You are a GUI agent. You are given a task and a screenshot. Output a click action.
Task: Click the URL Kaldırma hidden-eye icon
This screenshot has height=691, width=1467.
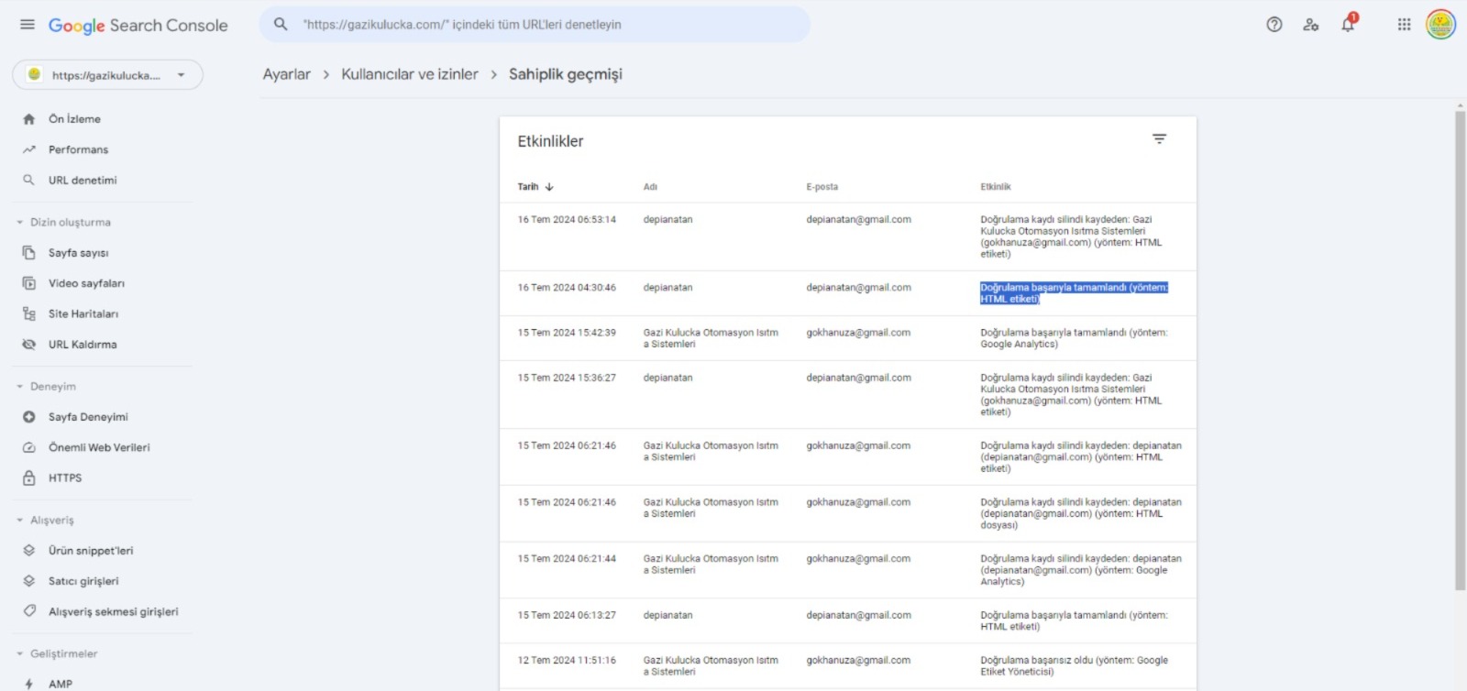(29, 345)
